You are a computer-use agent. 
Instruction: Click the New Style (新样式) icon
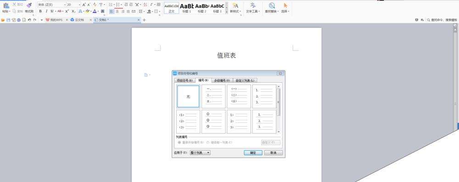(x=235, y=5)
